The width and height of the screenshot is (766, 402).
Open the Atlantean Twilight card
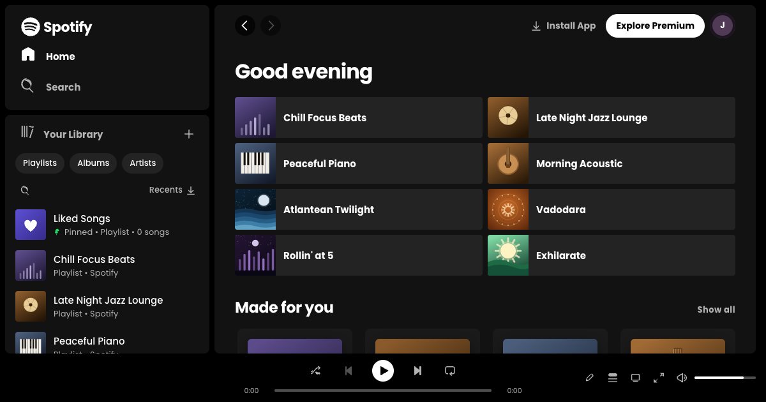(x=359, y=209)
